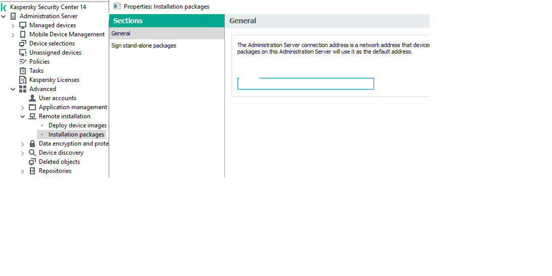The height and width of the screenshot is (276, 552).
Task: Expand the Repositories node
Action: pyautogui.click(x=23, y=171)
